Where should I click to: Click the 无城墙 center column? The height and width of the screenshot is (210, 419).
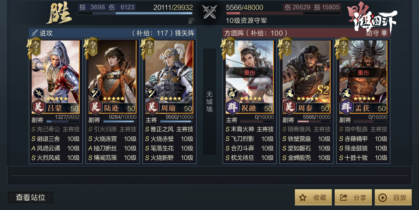210,102
